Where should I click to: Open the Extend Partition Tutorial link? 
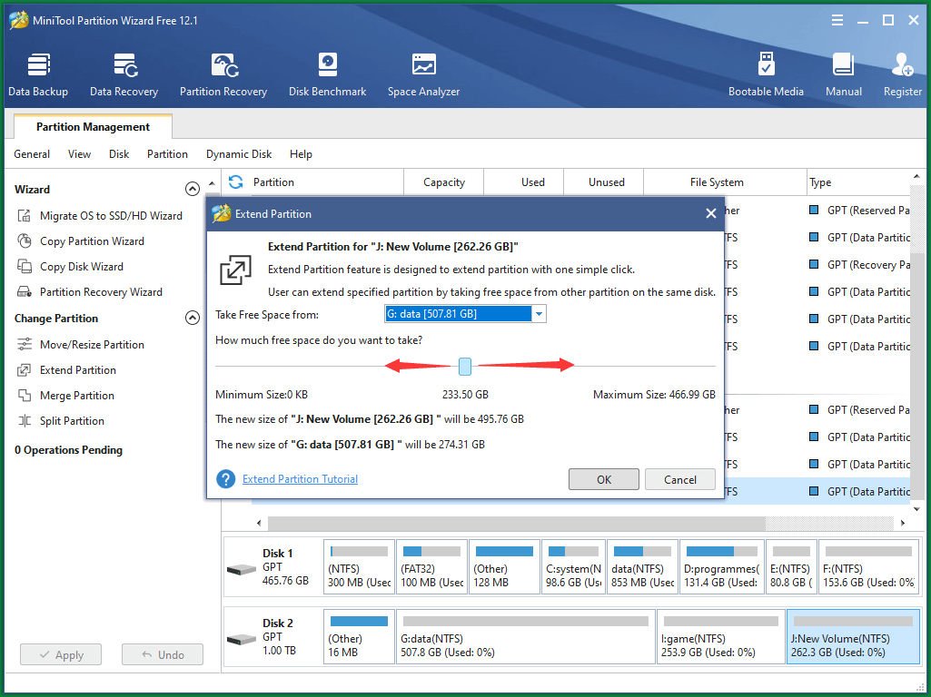tap(300, 478)
